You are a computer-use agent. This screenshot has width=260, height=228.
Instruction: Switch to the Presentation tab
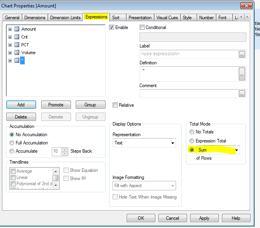coord(140,18)
